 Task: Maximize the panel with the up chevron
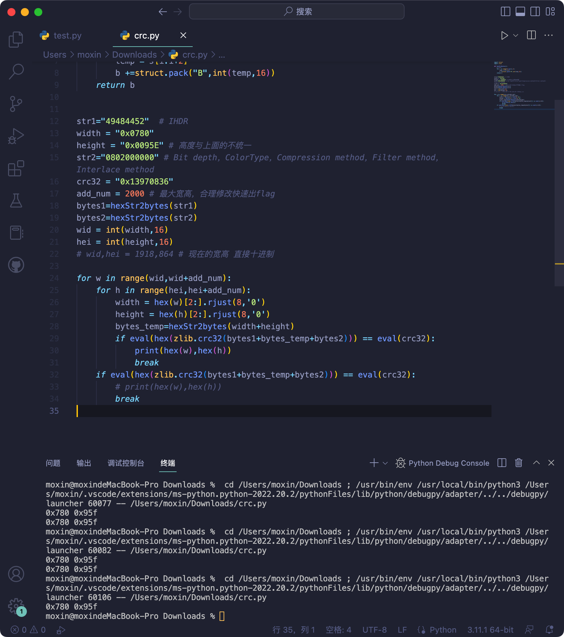tap(536, 463)
